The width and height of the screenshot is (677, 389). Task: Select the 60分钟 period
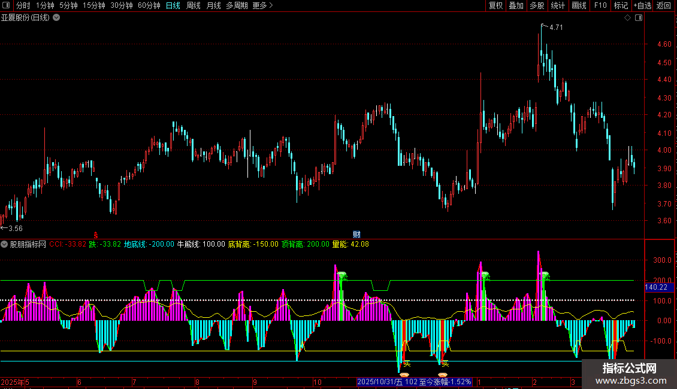149,5
